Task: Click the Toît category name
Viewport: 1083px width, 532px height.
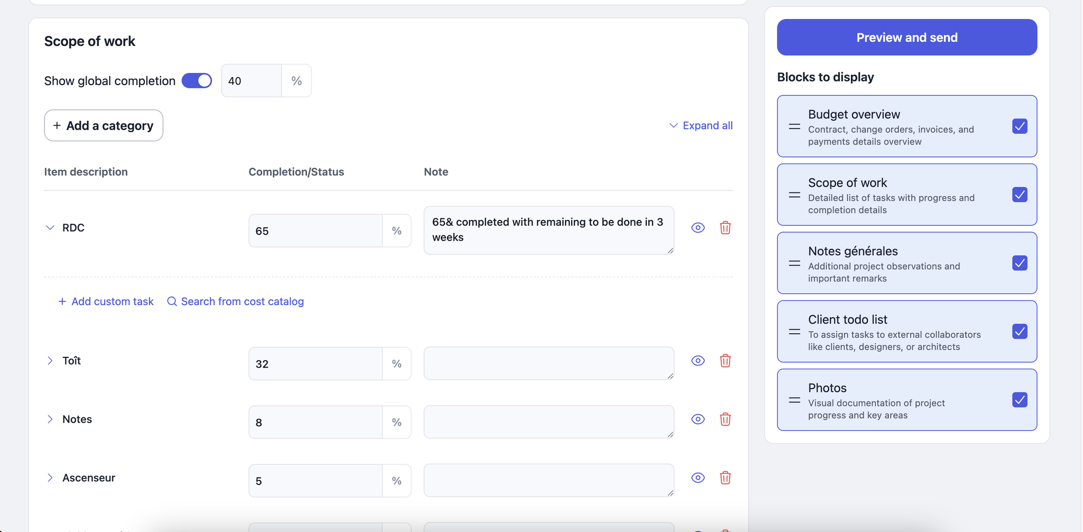Action: [x=72, y=361]
